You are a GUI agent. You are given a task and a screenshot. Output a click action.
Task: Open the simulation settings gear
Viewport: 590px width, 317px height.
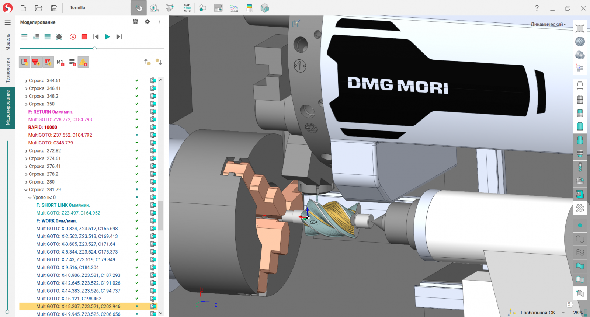tap(147, 22)
